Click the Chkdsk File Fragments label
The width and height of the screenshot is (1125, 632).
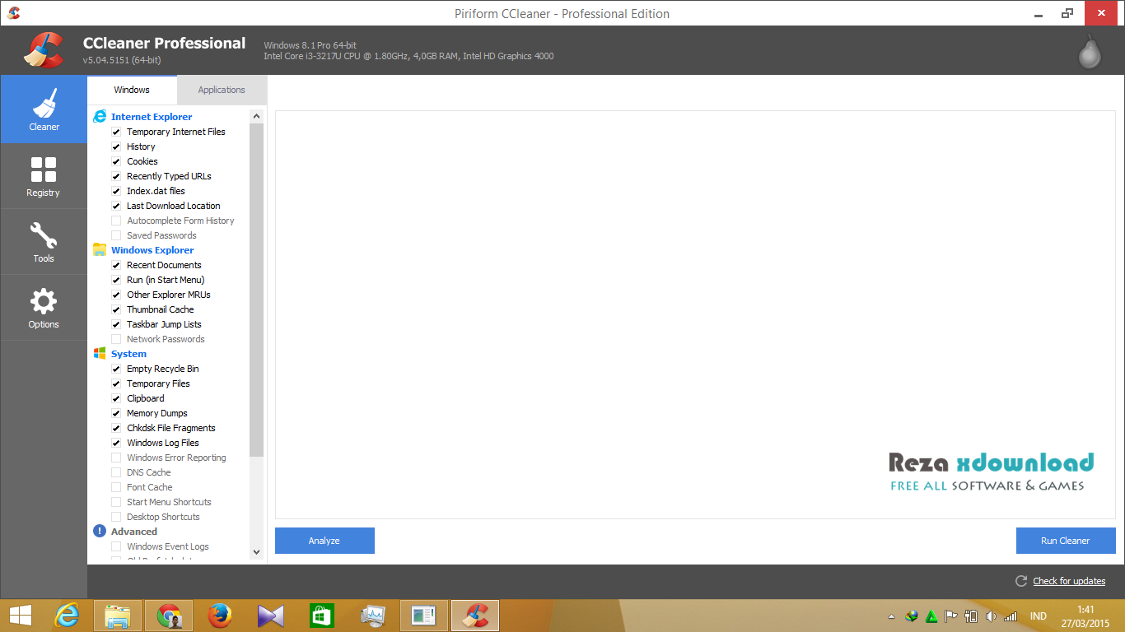click(x=171, y=428)
